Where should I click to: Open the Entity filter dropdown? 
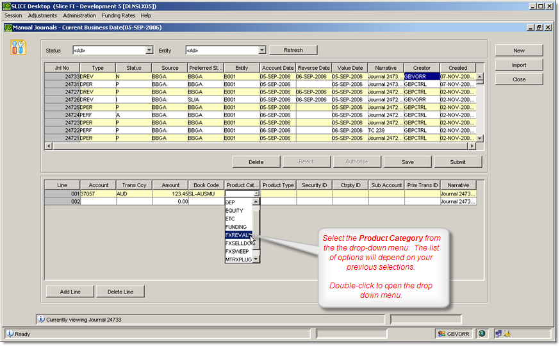pyautogui.click(x=262, y=50)
